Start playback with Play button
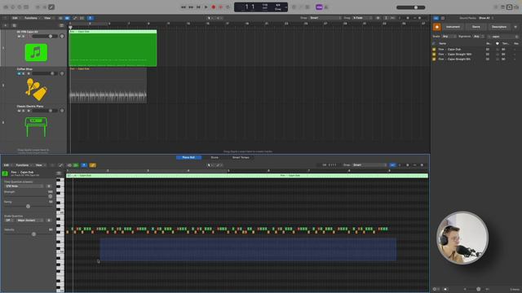This screenshot has width=522, height=293. (206, 7)
